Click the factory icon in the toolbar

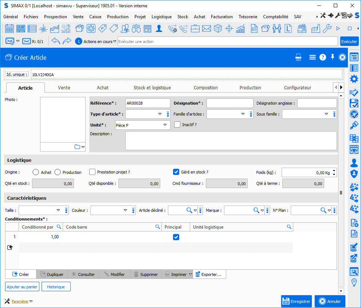pyautogui.click(x=315, y=28)
